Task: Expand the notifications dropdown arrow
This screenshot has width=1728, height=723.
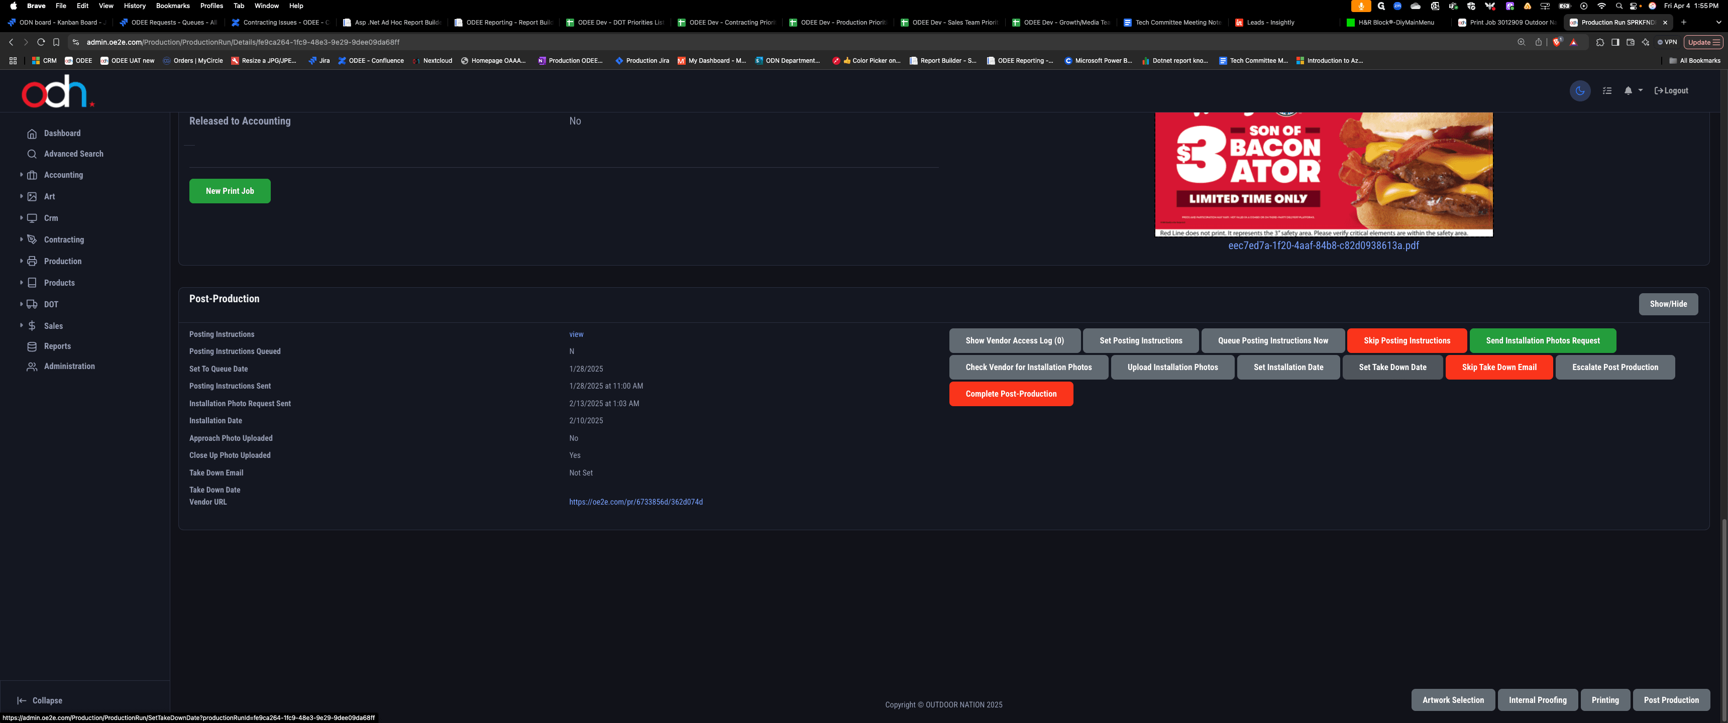Action: point(1640,90)
